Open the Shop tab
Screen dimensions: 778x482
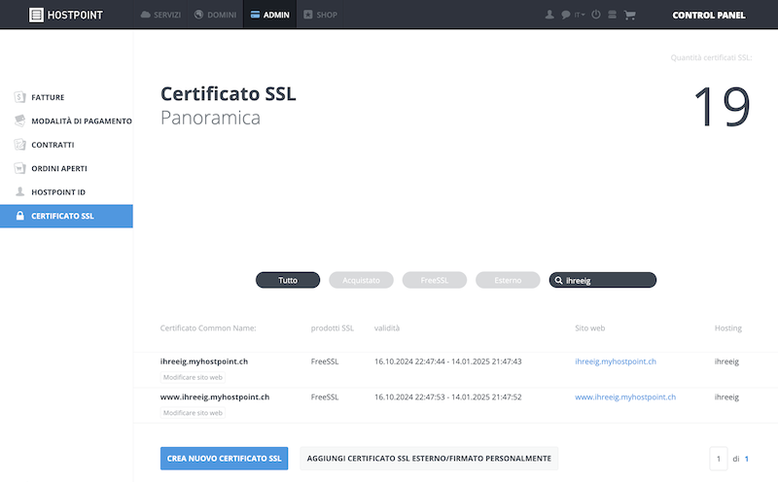coord(321,15)
